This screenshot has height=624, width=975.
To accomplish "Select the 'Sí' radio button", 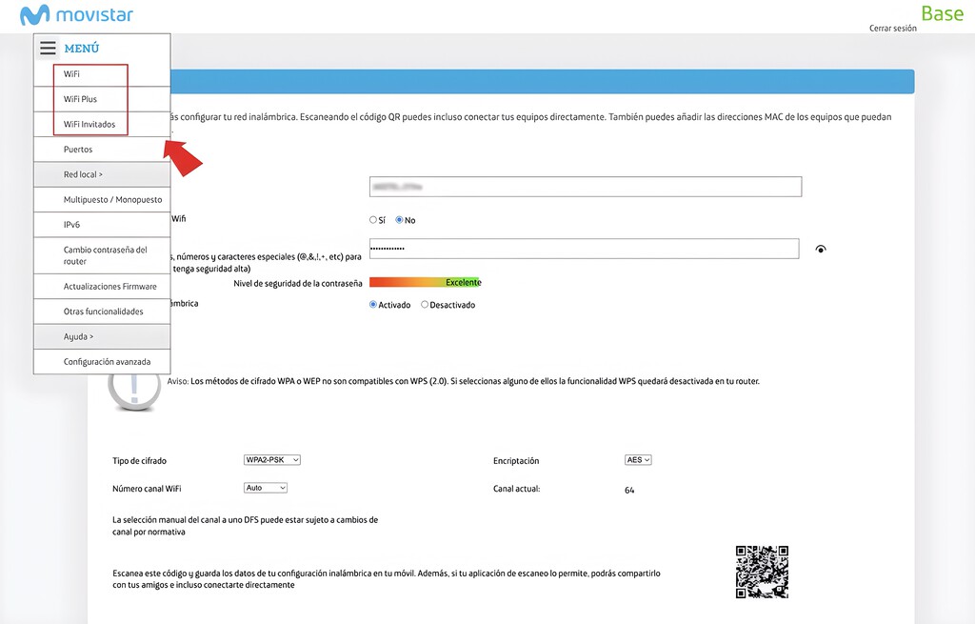I will pos(373,220).
